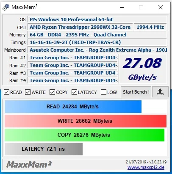Click the Ram #4 Team Group field
Viewport: 172px width, 174px height.
[x=72, y=80]
